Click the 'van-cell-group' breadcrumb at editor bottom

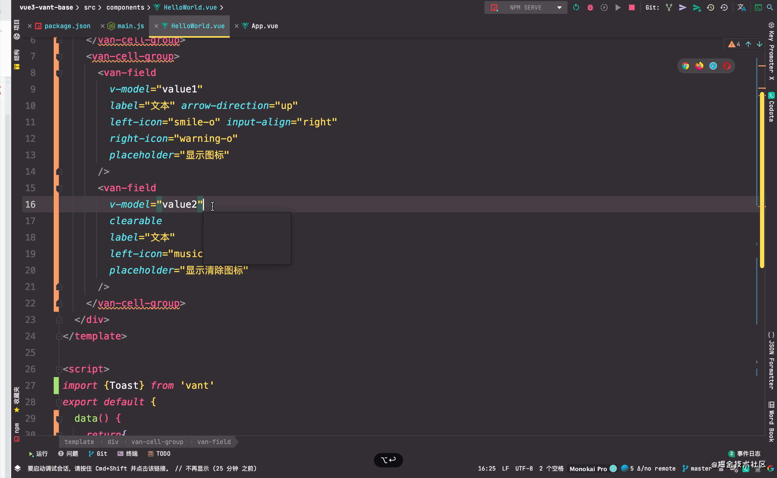(157, 442)
